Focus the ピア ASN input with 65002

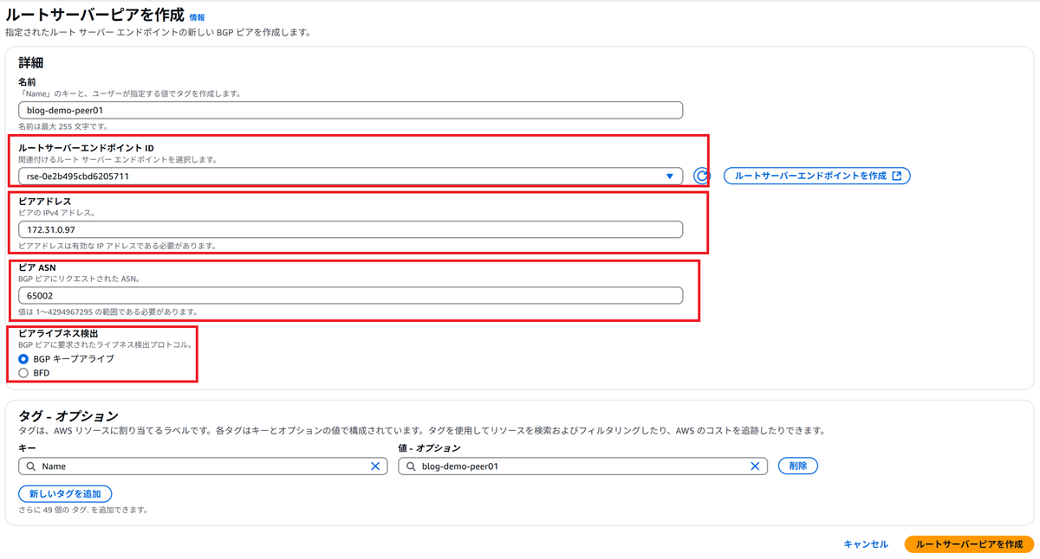[x=350, y=295]
